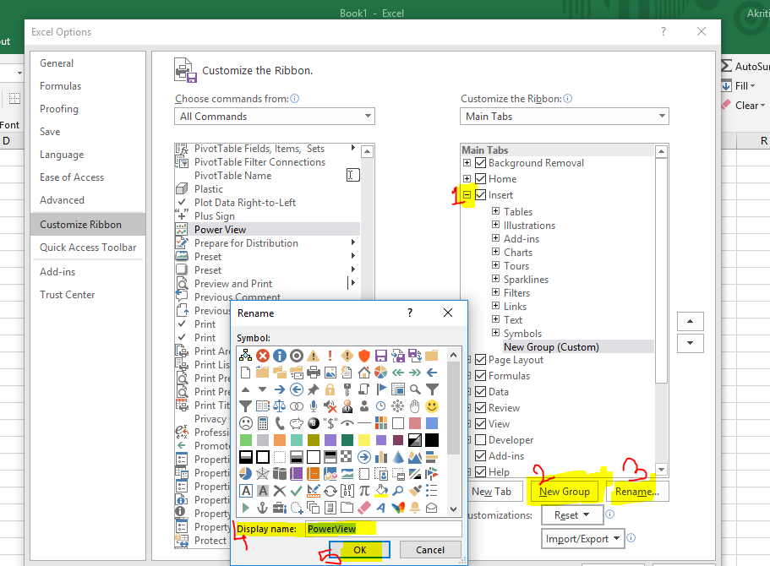Image resolution: width=770 pixels, height=566 pixels.
Task: Choose the solid black color square
Action: pos(432,440)
